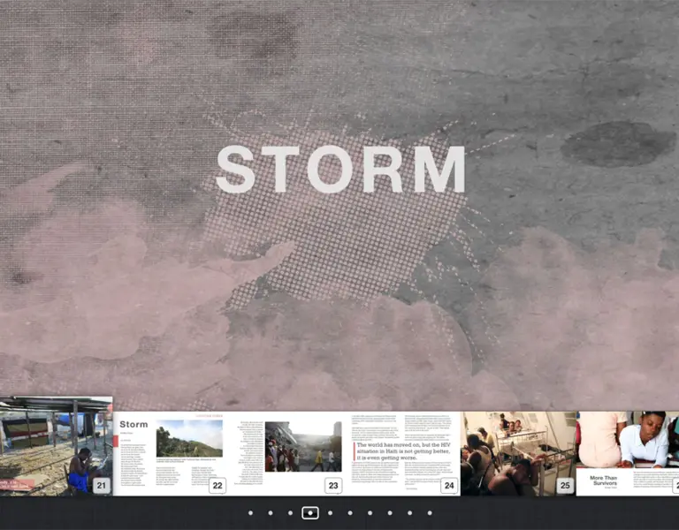Viewport: 679px width, 530px height.
Task: Jump to the ninth section dot
Action: (409, 512)
